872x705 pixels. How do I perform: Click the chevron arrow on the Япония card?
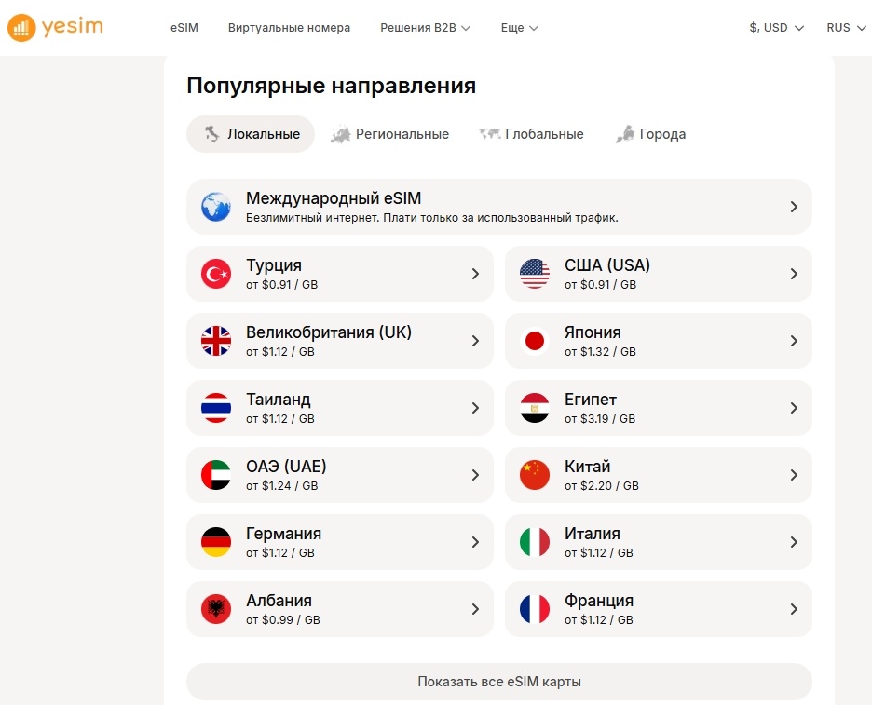click(x=794, y=341)
